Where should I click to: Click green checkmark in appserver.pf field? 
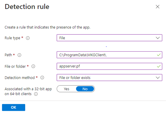(x=159, y=66)
